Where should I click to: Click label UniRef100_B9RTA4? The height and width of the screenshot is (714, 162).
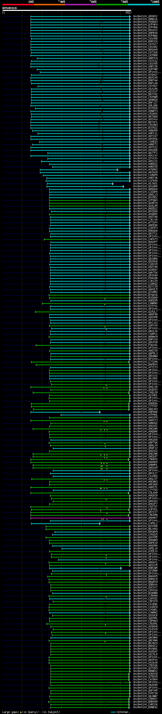point(145,80)
